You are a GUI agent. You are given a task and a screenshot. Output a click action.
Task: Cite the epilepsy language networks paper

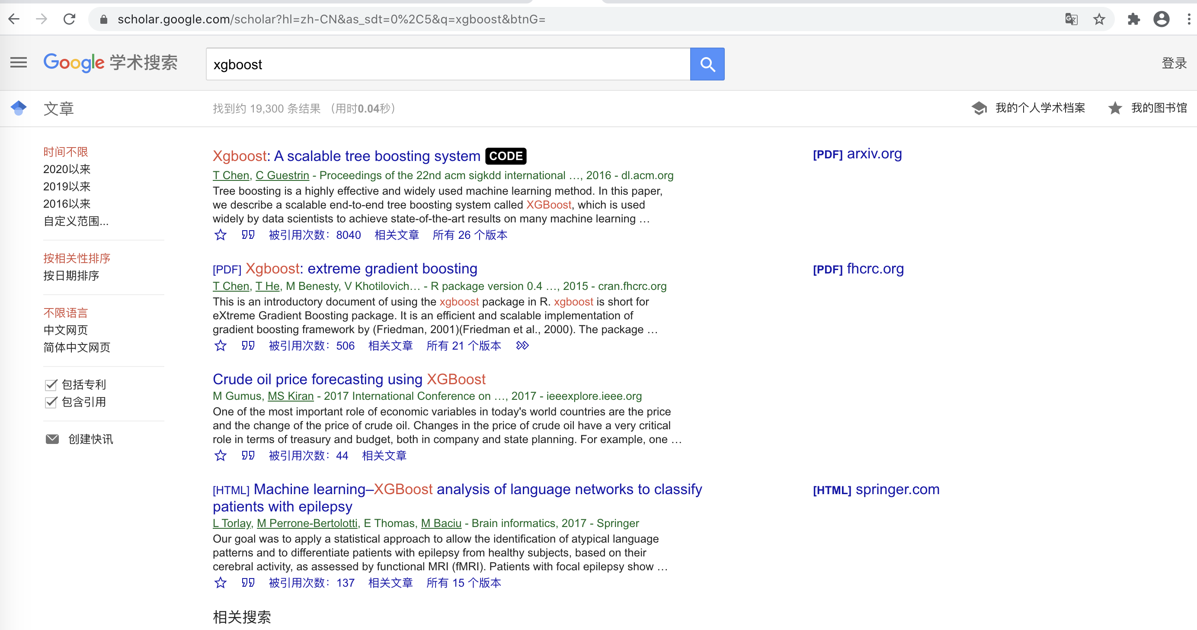coord(248,582)
